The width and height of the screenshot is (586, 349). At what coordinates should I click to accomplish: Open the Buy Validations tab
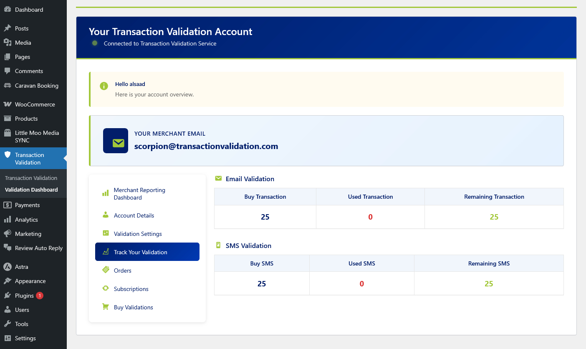coord(147,307)
